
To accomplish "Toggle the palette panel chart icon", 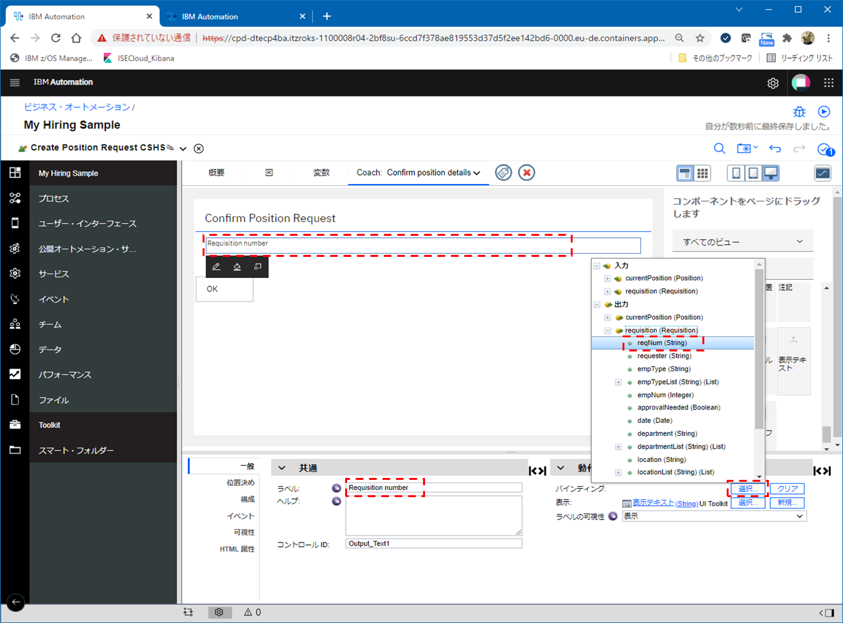I will coord(823,173).
